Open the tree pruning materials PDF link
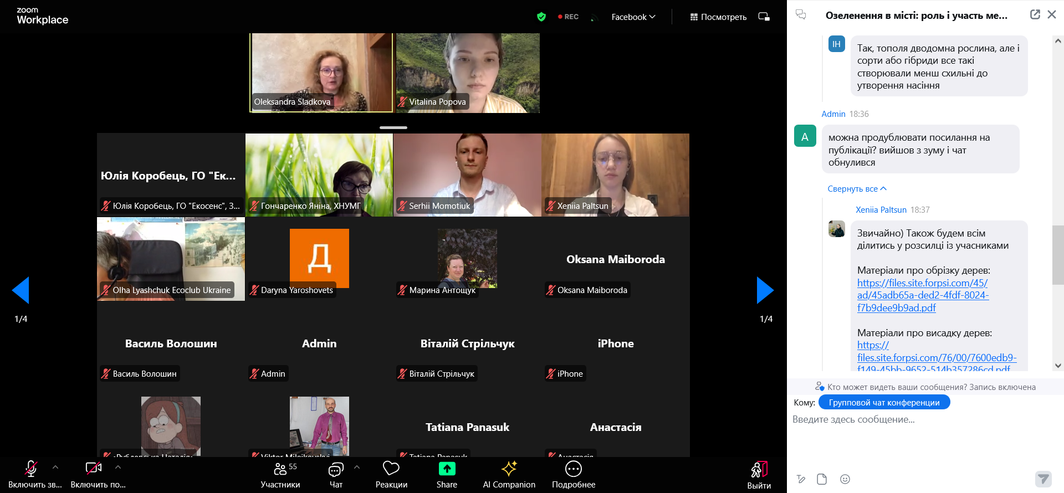Viewport: 1064px width, 493px height. point(923,295)
